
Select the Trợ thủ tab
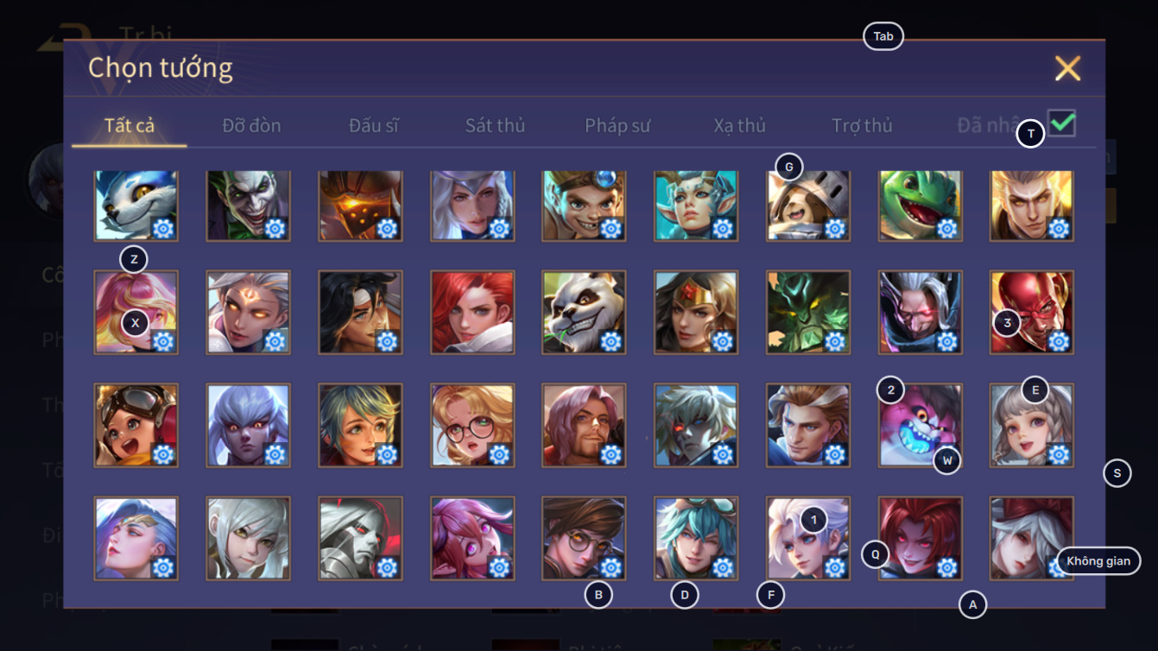pos(862,125)
